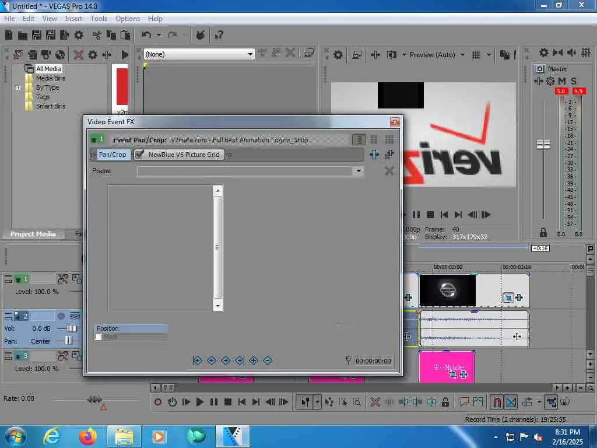This screenshot has width=597, height=448.
Task: Open the (None) dropdown in the Trimmer
Action: pos(250,54)
